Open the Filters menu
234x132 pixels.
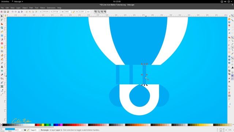(x=42, y=8)
